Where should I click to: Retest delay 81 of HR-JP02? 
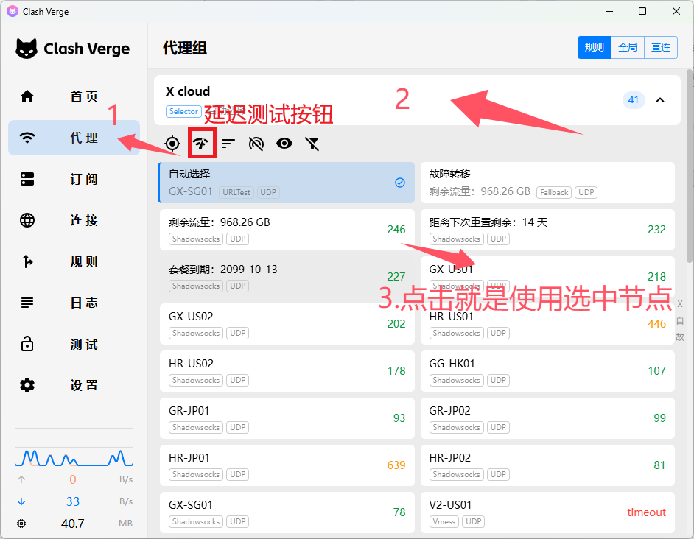coord(659,465)
